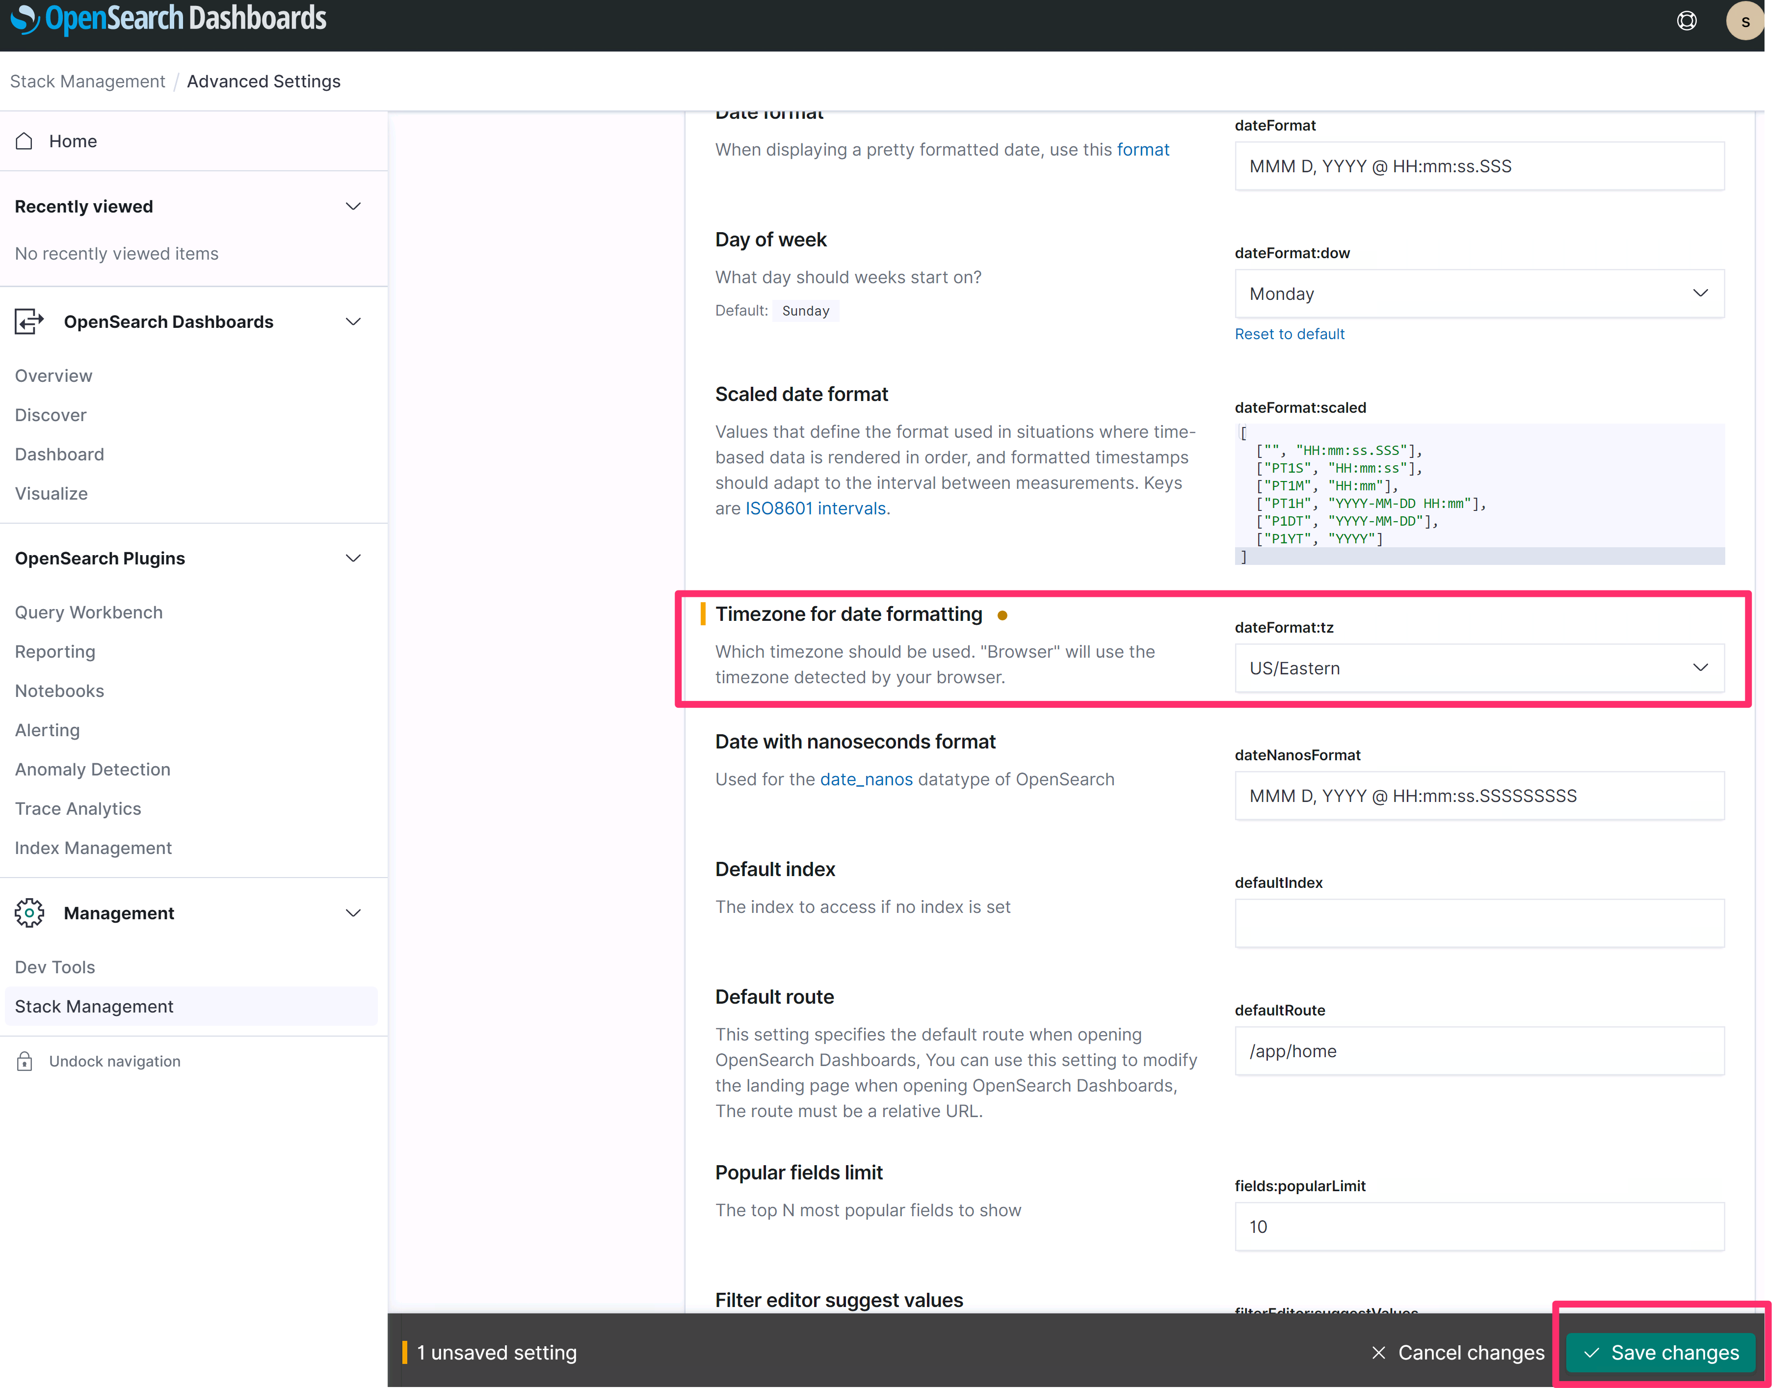Screen dimensions: 1792x1388
Task: Collapse the Management nav section
Action: (353, 913)
